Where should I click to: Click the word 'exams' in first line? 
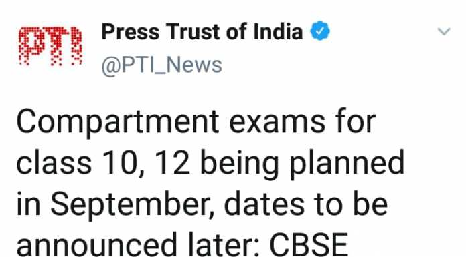coord(277,122)
